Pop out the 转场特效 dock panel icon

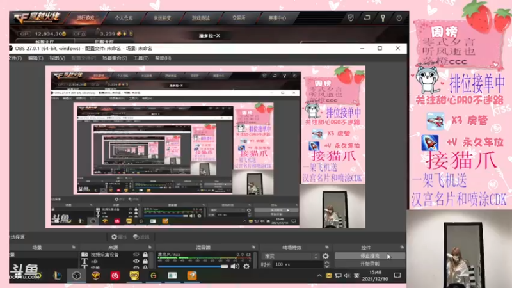coord(326,247)
